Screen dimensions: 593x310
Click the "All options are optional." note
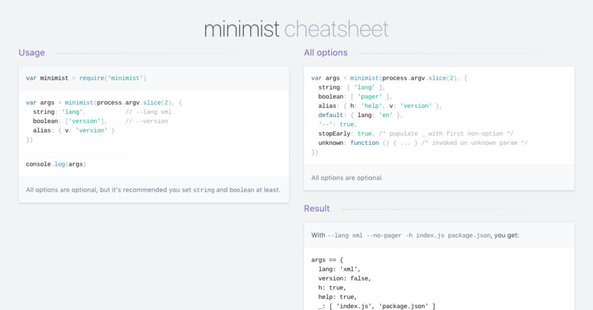click(x=347, y=178)
